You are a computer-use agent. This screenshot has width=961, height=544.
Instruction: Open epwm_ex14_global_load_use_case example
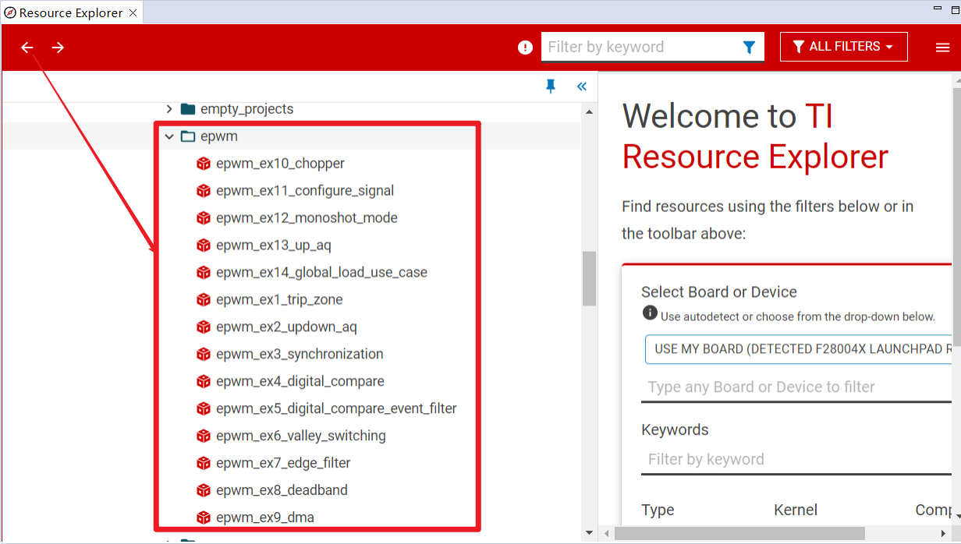click(322, 273)
